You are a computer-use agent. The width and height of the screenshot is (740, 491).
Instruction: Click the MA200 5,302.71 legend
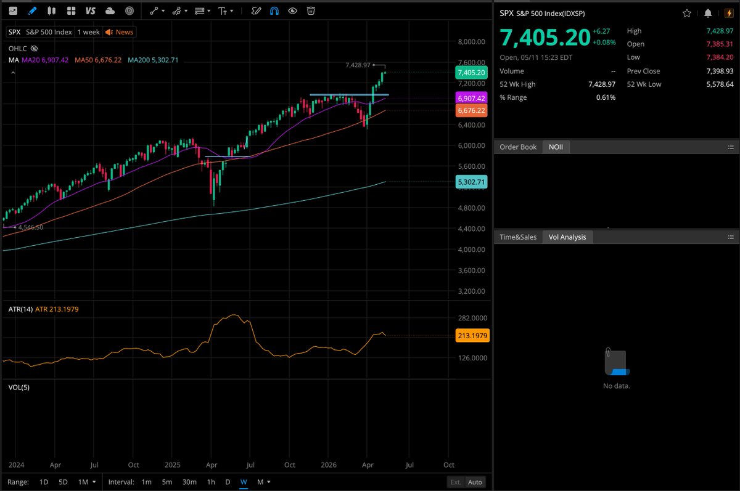tap(154, 60)
